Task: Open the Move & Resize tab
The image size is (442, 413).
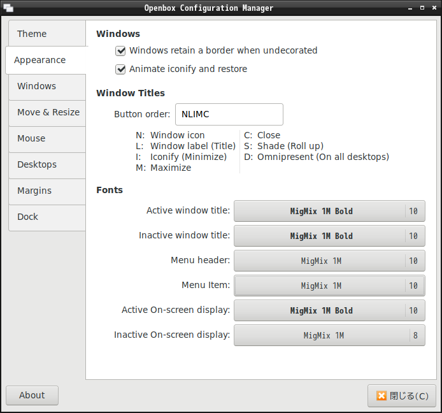Action: click(47, 113)
